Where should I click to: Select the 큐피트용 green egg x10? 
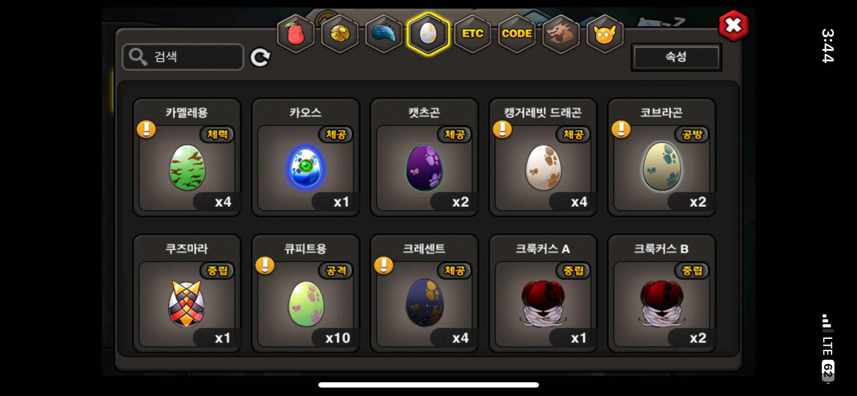pyautogui.click(x=306, y=294)
